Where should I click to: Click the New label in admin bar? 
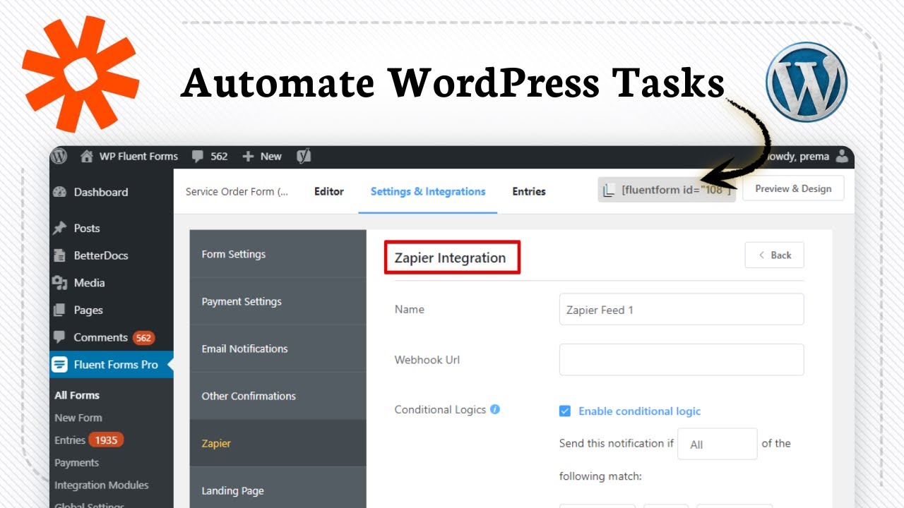click(270, 157)
